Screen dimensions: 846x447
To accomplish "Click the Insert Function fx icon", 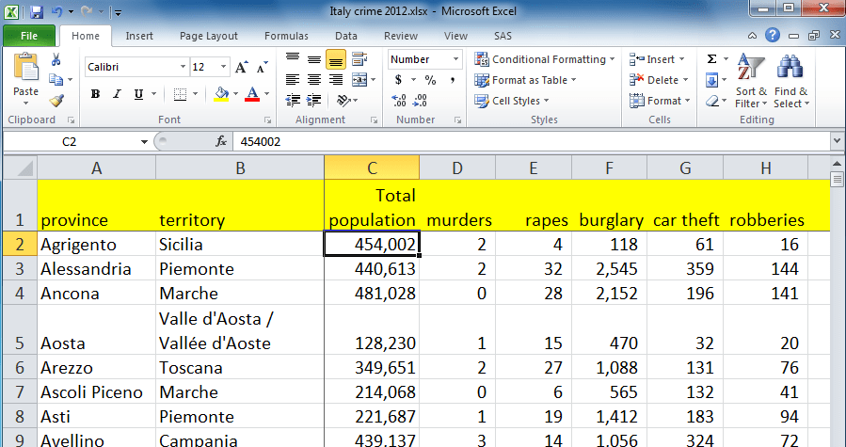I will (x=220, y=141).
